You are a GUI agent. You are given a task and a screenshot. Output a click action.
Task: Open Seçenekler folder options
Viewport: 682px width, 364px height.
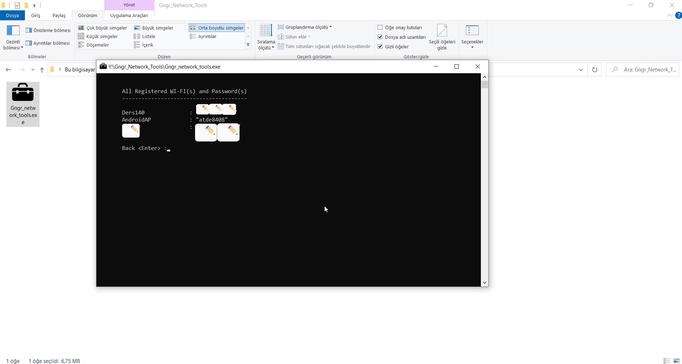472,36
